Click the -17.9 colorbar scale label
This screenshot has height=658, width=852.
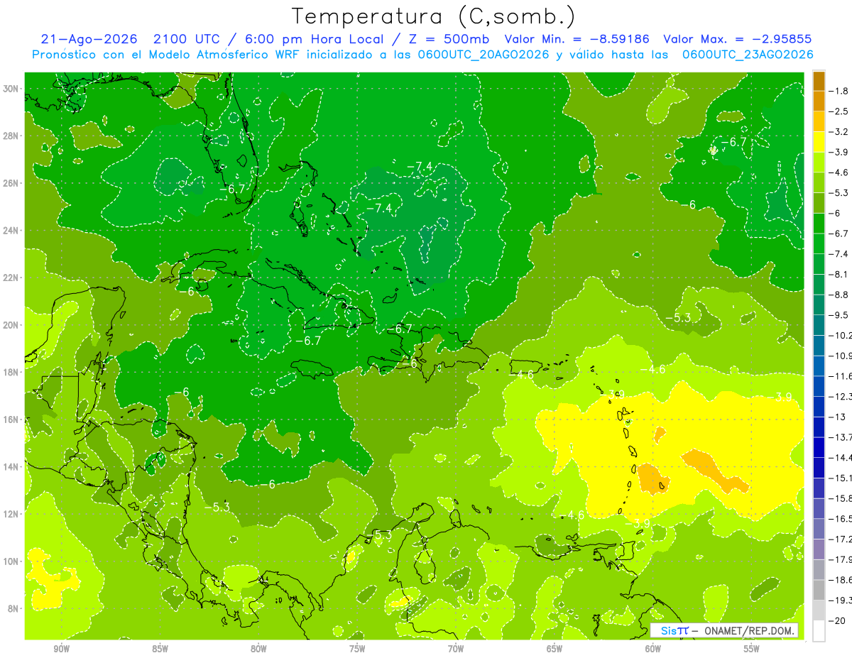pos(841,559)
